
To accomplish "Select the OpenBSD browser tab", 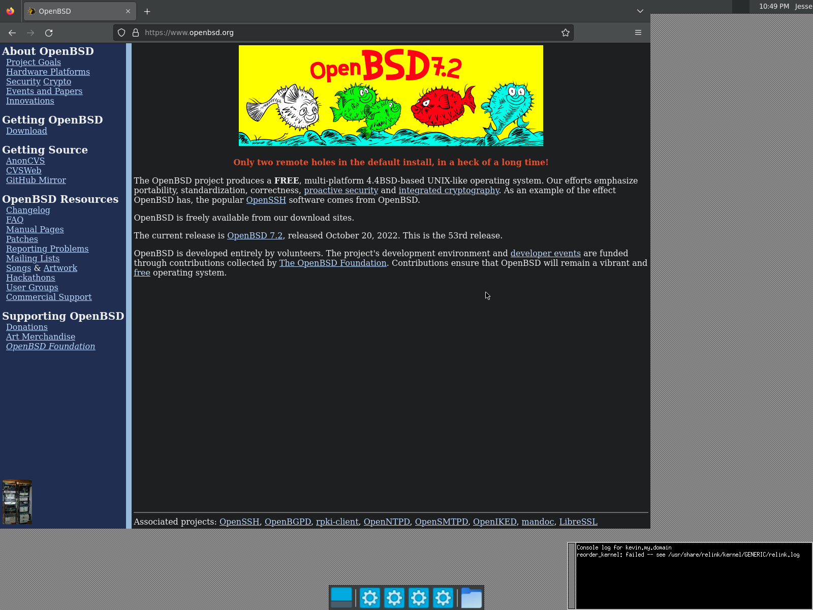I will (x=80, y=11).
